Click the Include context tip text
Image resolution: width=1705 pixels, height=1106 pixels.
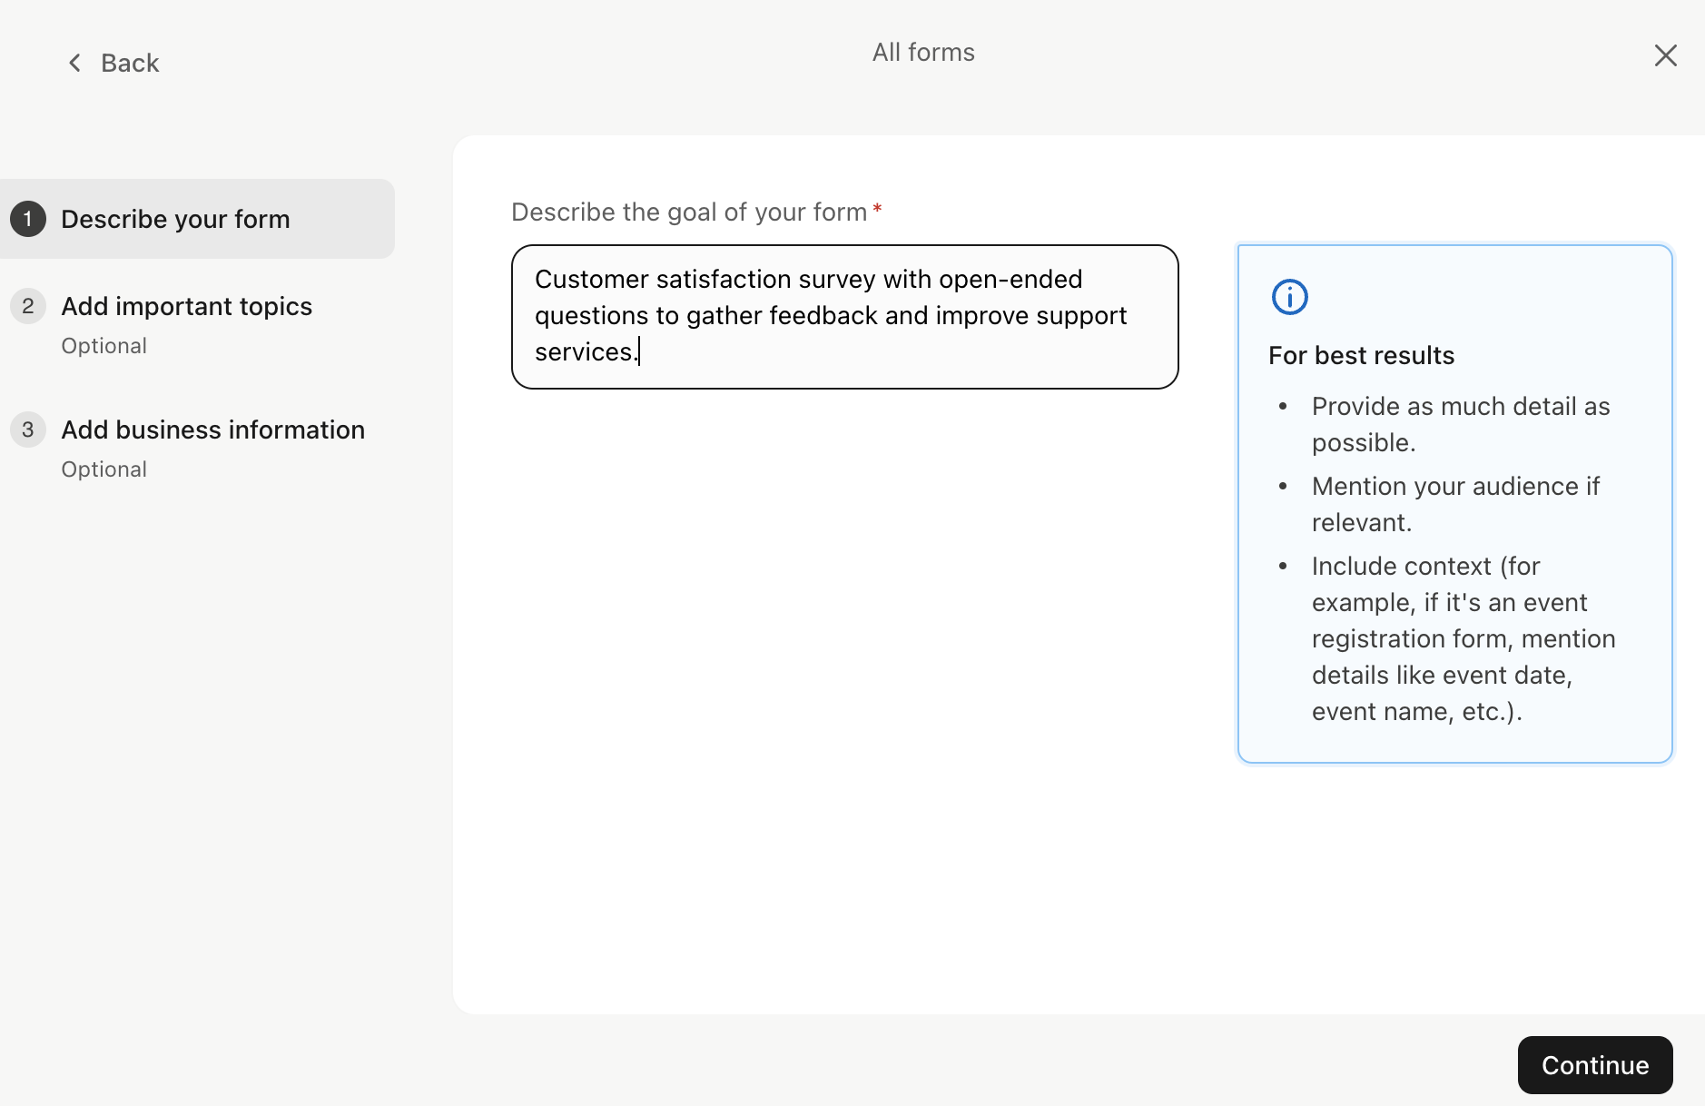tap(1463, 638)
